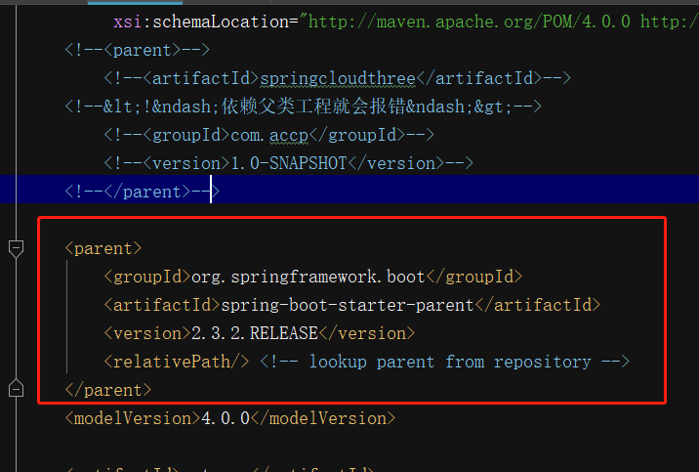The height and width of the screenshot is (472, 699).
Task: Click the spring-boot-starter-parent artifactId value
Action: click(x=348, y=305)
